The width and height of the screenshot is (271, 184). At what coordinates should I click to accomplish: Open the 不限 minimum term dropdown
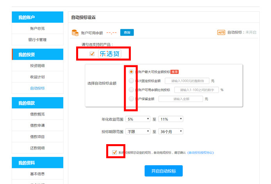point(138,131)
